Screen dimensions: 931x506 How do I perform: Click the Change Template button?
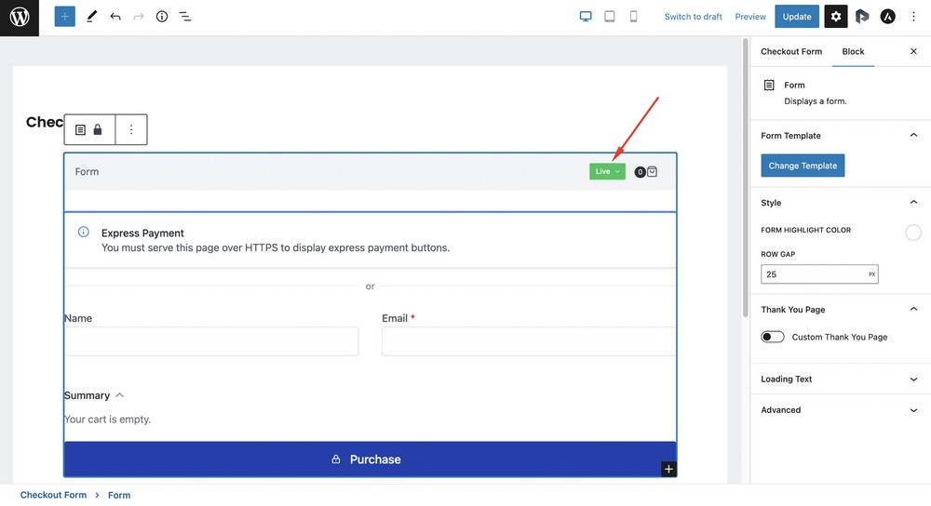803,166
